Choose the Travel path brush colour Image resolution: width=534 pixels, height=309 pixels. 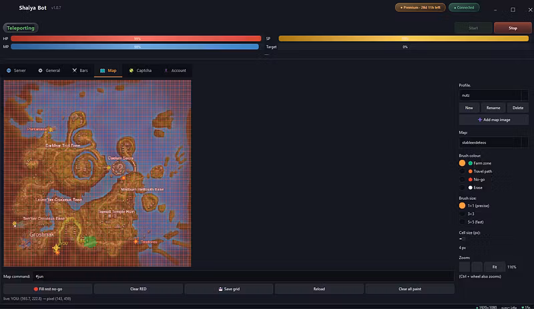click(x=462, y=171)
